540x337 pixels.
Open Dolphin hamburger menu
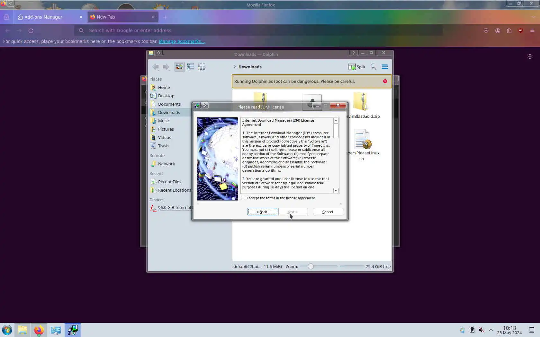click(x=385, y=67)
